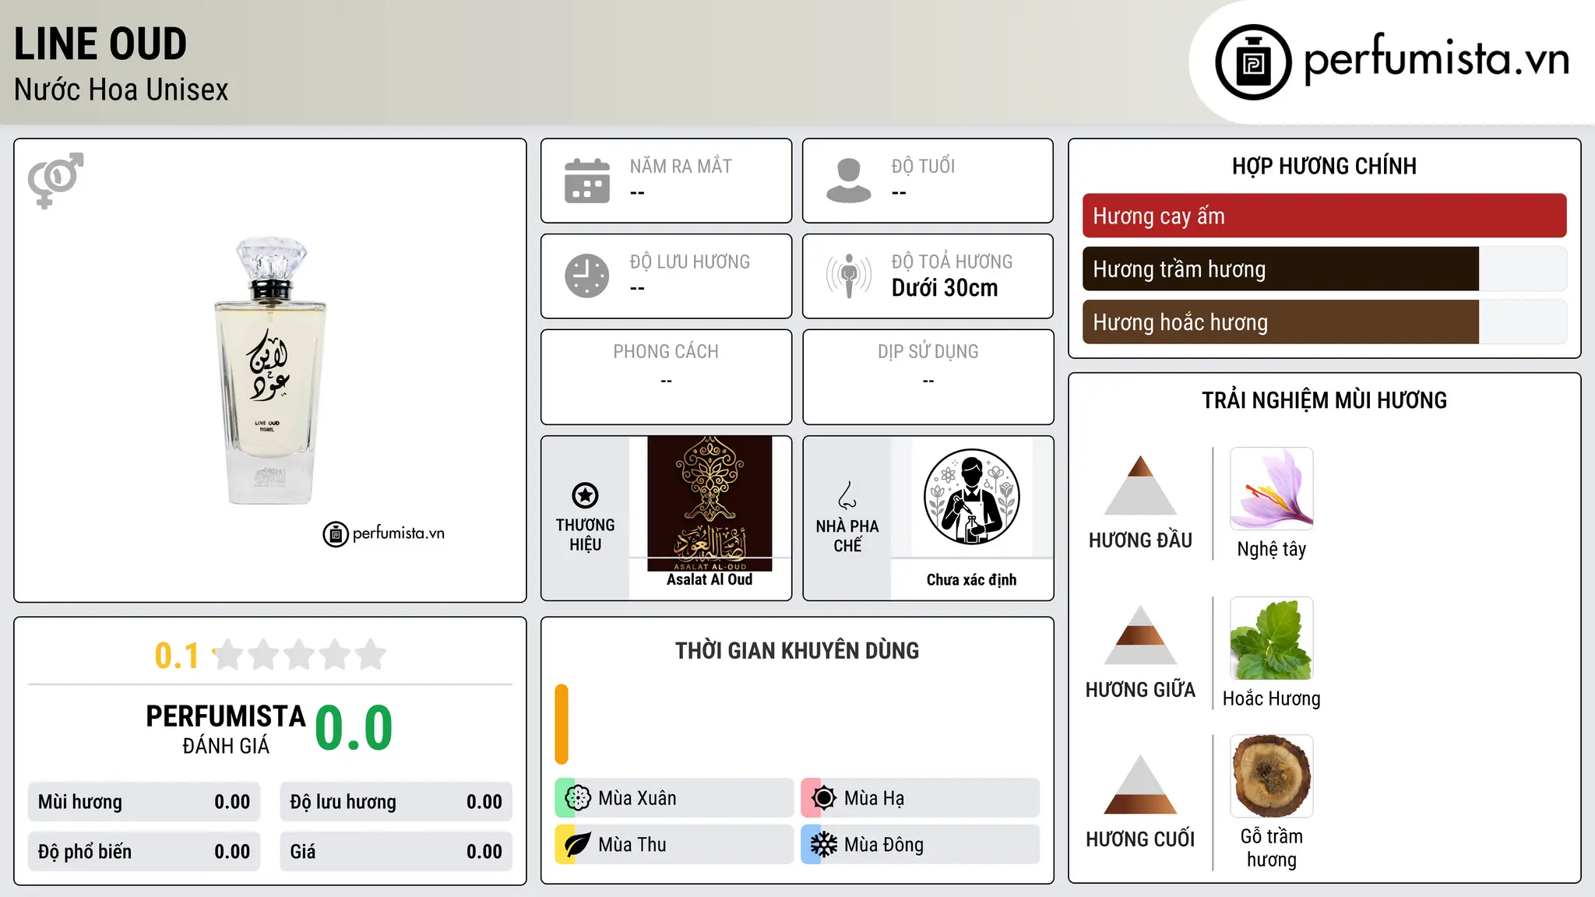Click the red Hương cay ấm accord bar
Screen dimensions: 1595x897
tap(1324, 216)
